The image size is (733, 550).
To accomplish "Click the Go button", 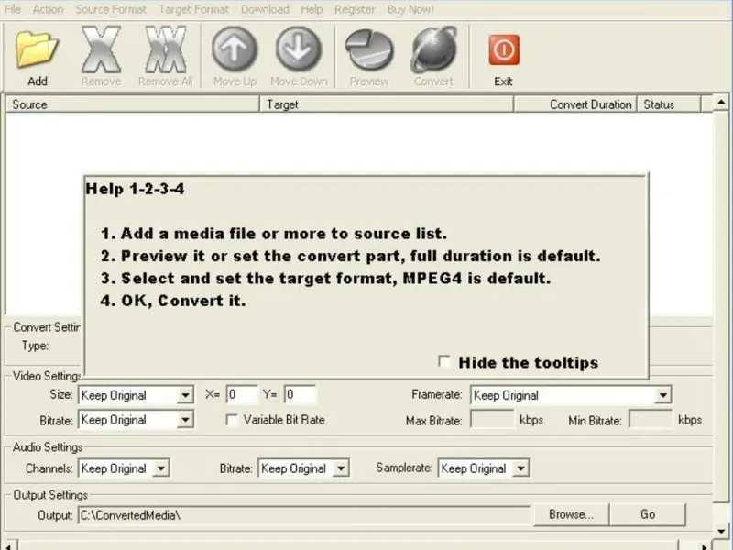I will tap(648, 514).
